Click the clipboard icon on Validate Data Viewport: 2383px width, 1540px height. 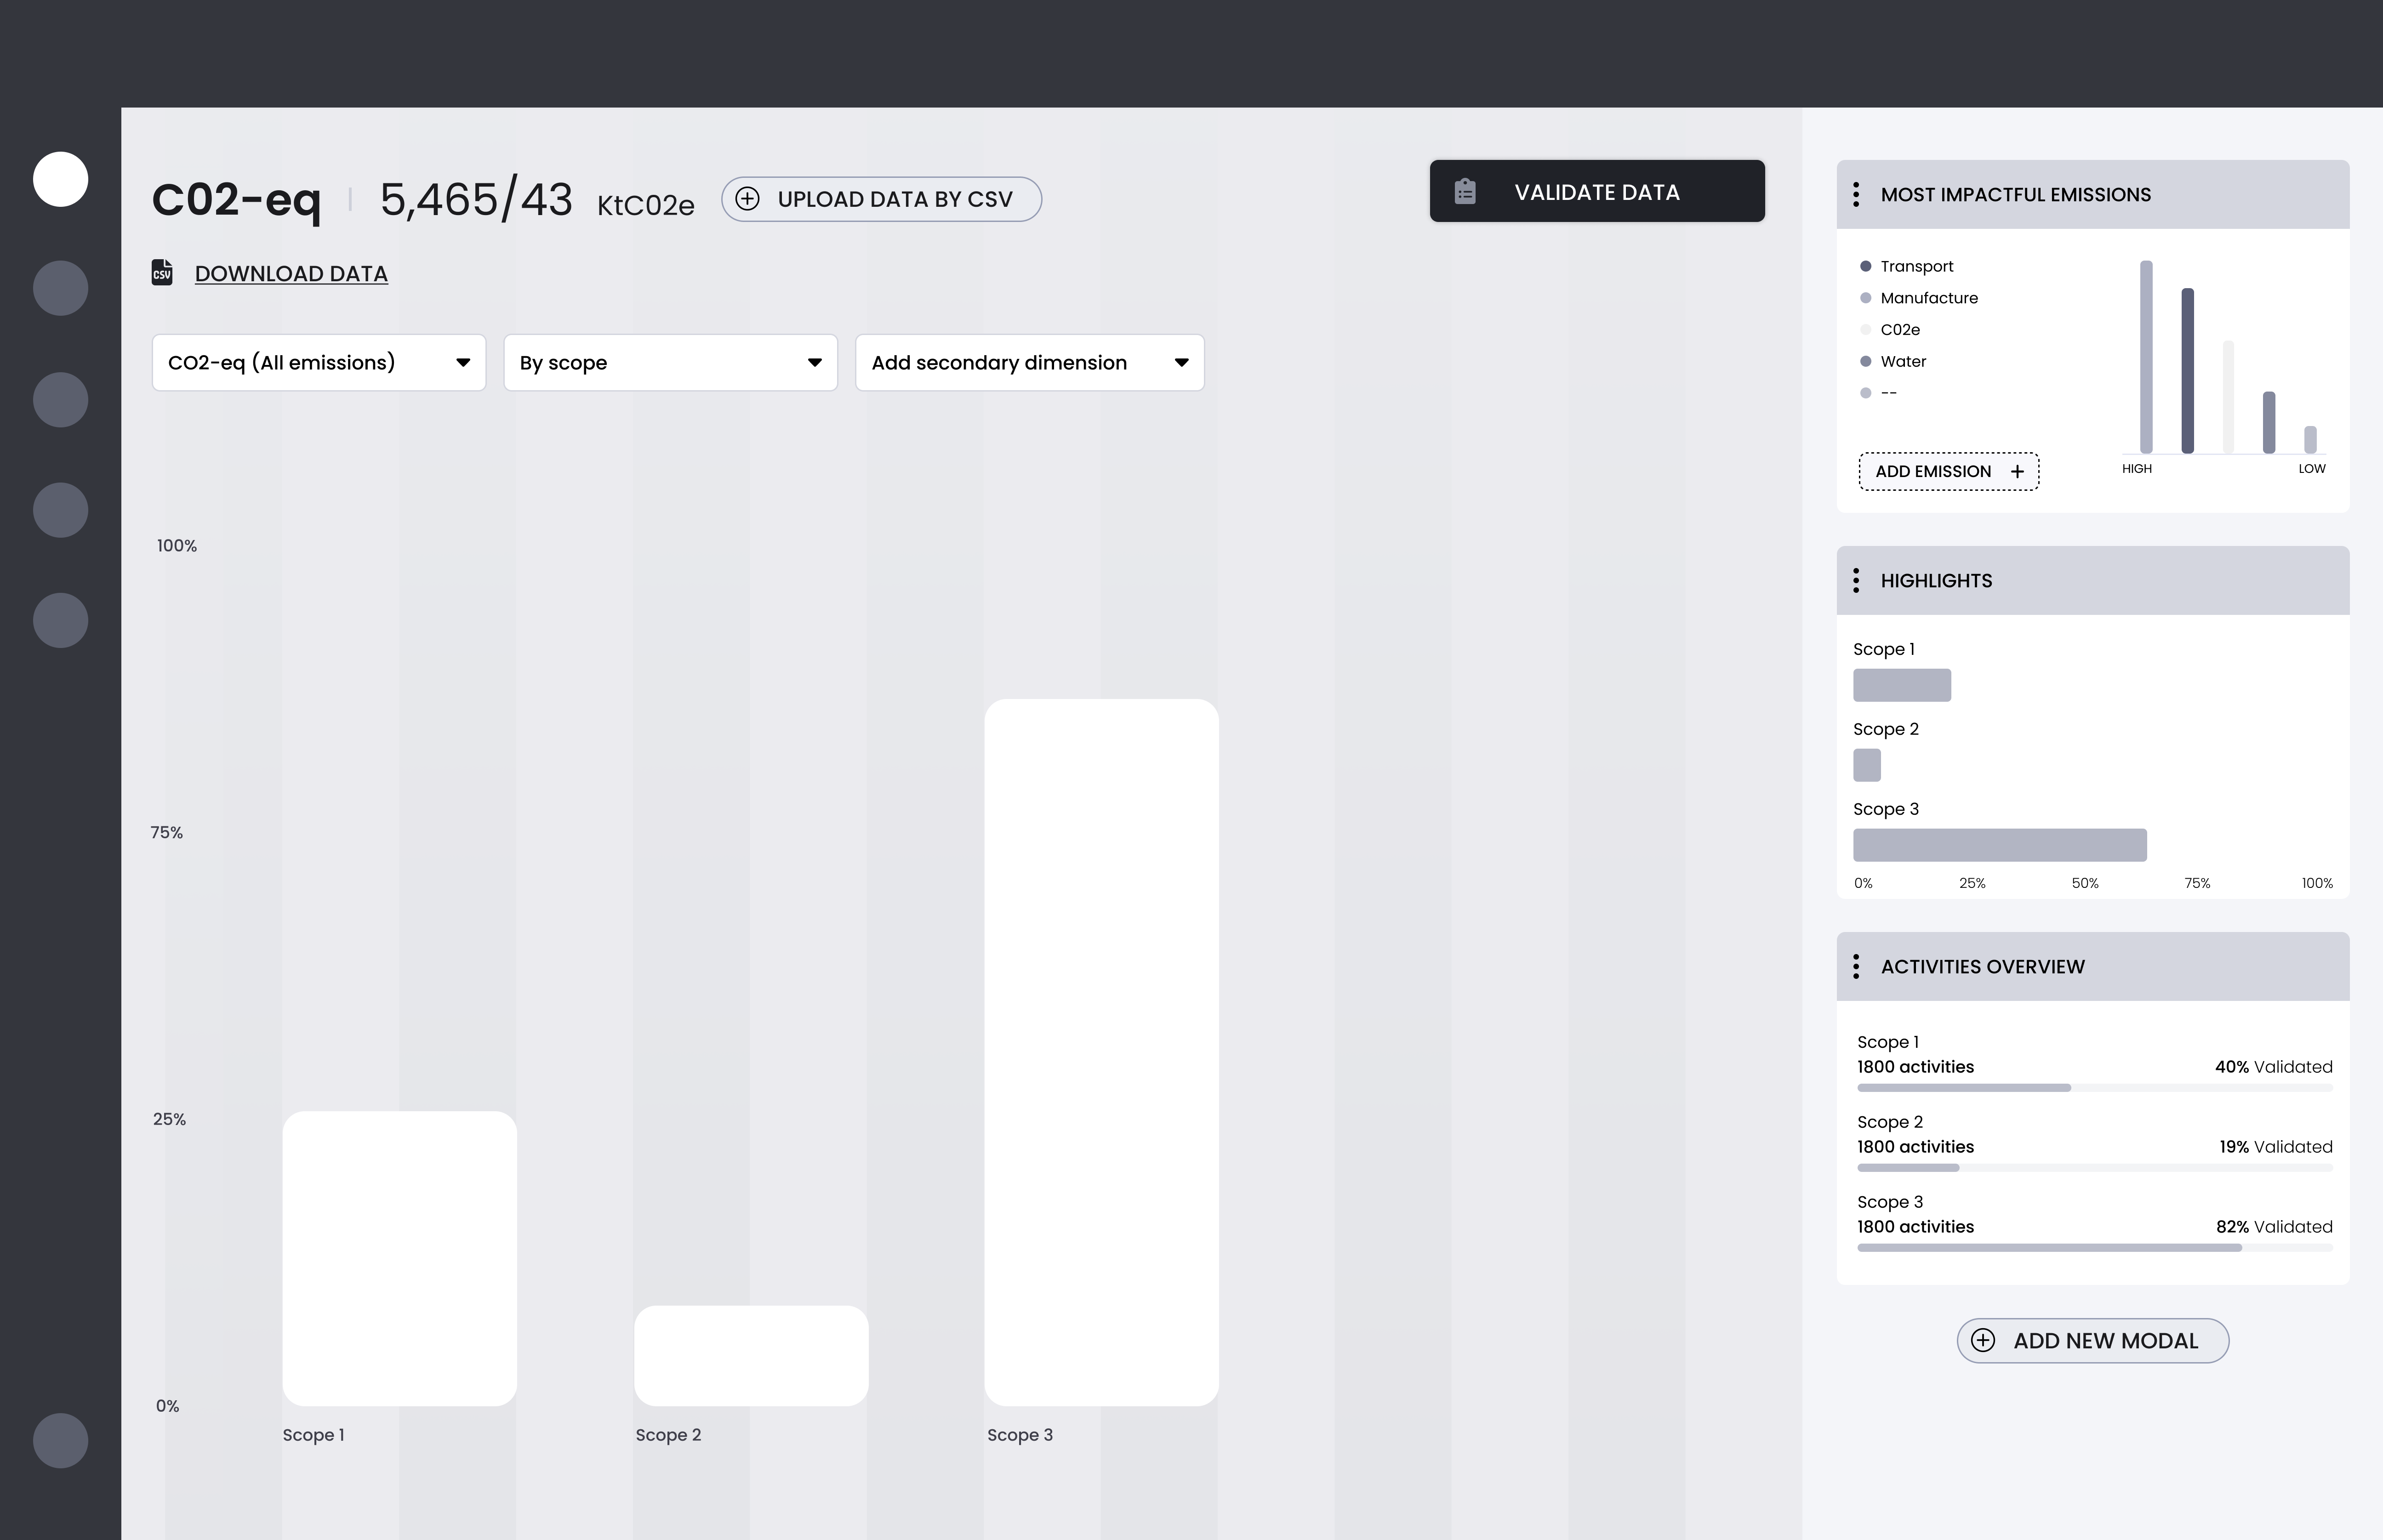[x=1465, y=192]
